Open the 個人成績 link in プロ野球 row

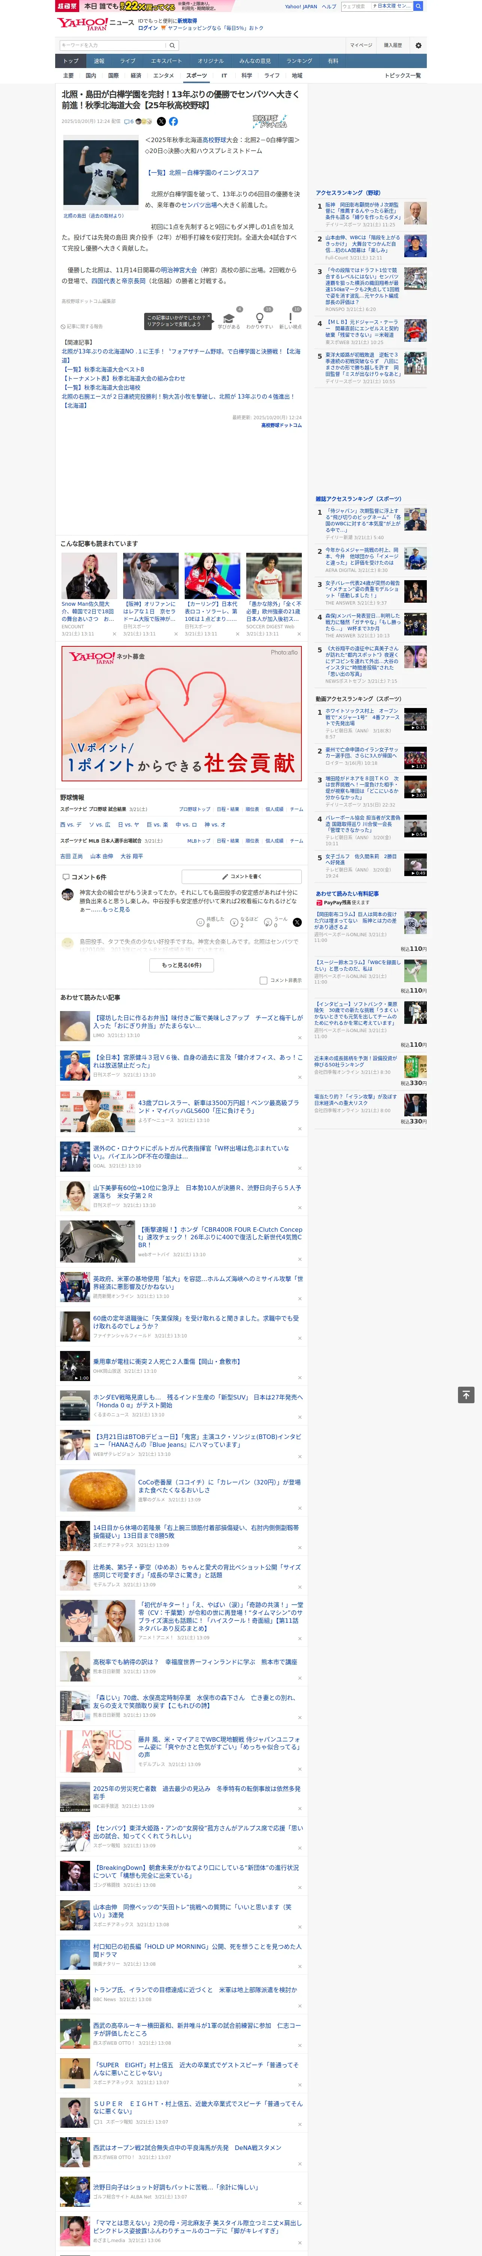click(275, 809)
